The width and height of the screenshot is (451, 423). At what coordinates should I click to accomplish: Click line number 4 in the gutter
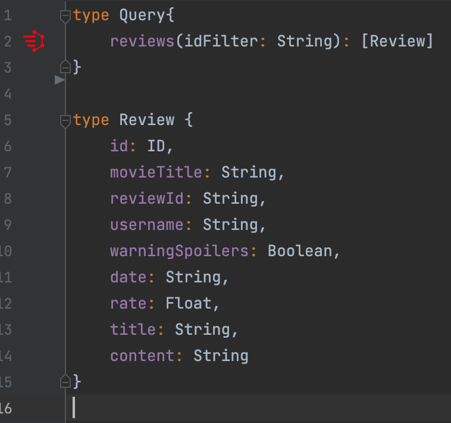(7, 94)
